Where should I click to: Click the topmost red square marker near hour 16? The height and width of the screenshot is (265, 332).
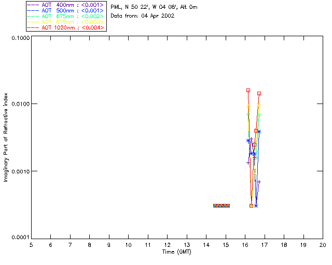point(248,90)
